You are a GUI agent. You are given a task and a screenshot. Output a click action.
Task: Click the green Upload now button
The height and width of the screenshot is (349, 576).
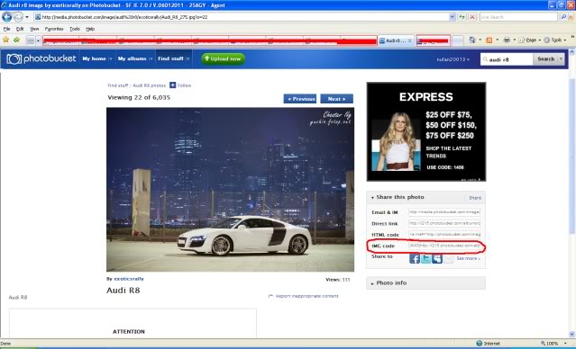(223, 58)
